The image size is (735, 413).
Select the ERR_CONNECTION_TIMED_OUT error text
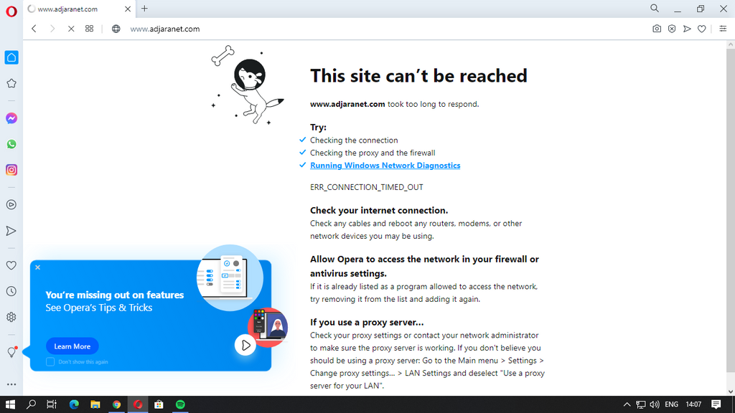(x=366, y=187)
